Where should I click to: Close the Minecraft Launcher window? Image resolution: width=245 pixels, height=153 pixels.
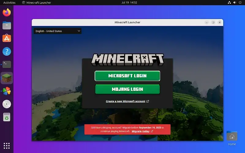220,22
